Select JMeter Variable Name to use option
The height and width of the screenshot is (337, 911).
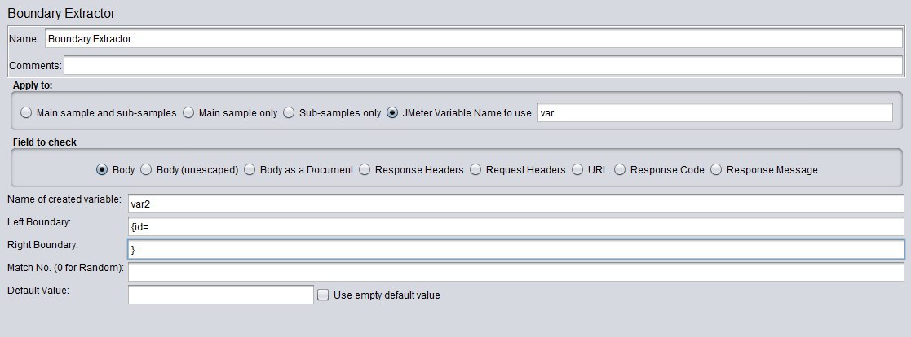[x=392, y=113]
